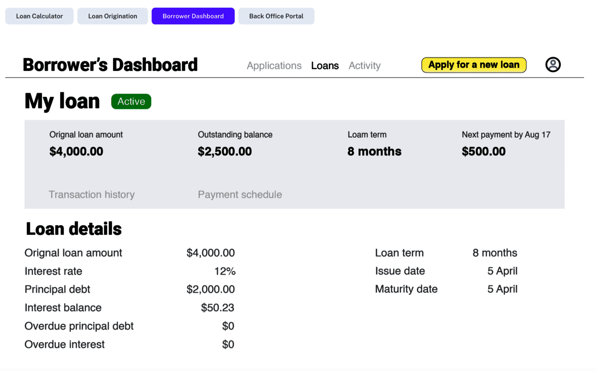Image resolution: width=596 pixels, height=371 pixels.
Task: Click the $50.23 interest balance value
Action: coord(218,308)
